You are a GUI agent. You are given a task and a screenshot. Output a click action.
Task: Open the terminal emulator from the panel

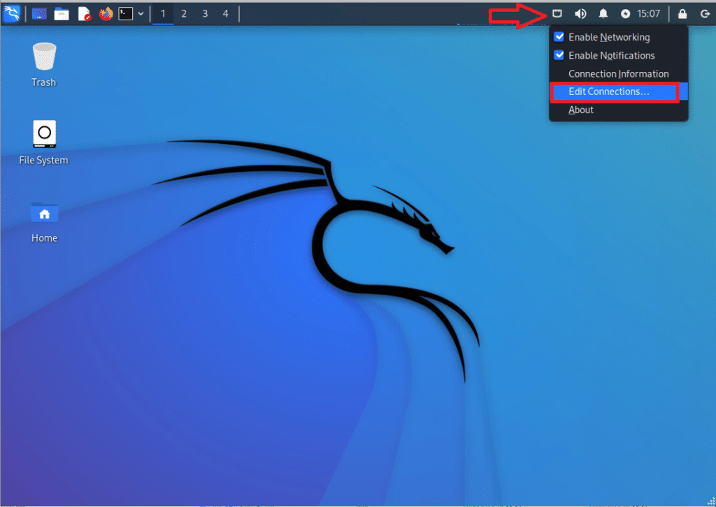pos(126,14)
